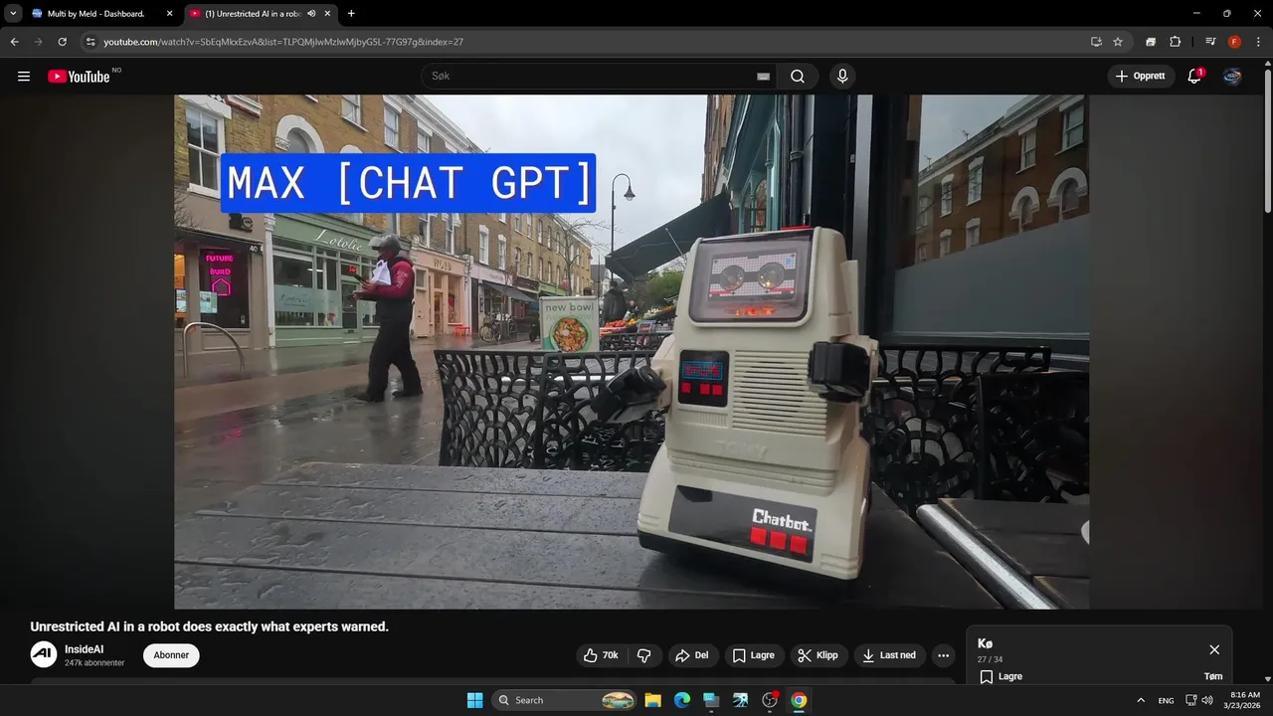Click the 247k abonnenter subscriber count
Screen dimensions: 1273x716
[94, 663]
